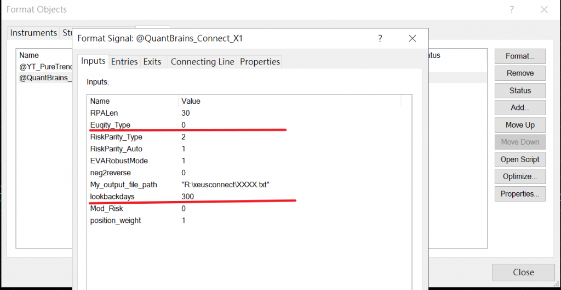Open the script editor via Open Script
Screen dimensions: 561x290
520,159
